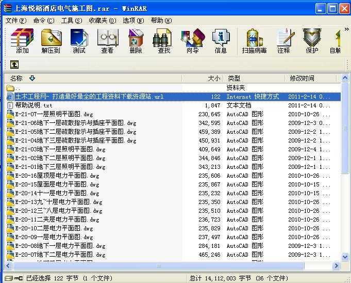Image resolution: width=351 pixels, height=283 pixels.
Task: Click the sort arrow next to 名称
Action: click(32, 78)
